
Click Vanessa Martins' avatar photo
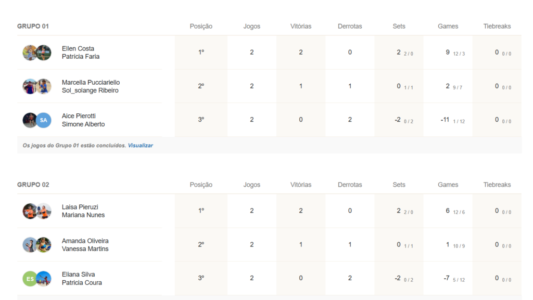[x=44, y=245]
